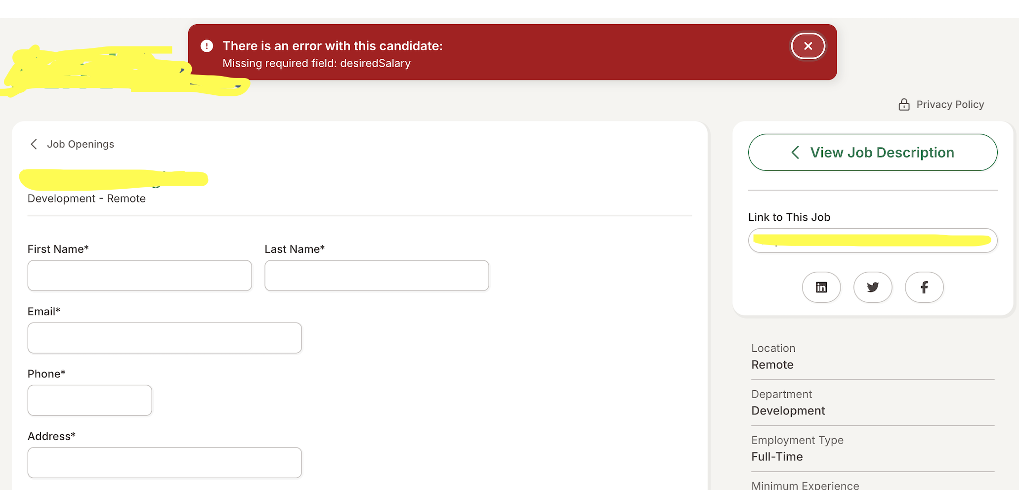Click the 'Full-Time' employment type value

click(x=777, y=456)
